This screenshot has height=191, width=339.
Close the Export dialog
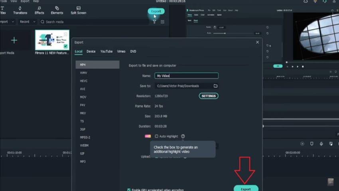pyautogui.click(x=257, y=42)
